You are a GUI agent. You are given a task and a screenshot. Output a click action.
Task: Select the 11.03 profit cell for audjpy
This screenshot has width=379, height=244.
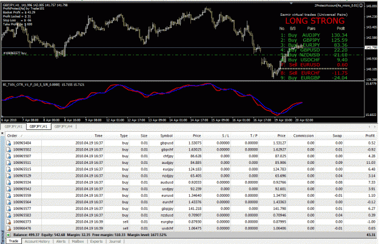click(371, 163)
